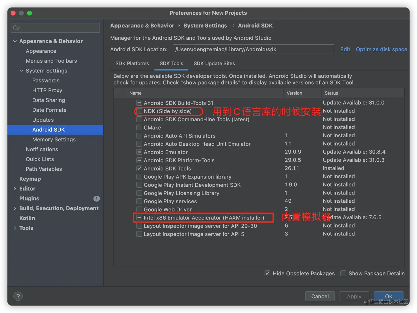This screenshot has width=417, height=313.
Task: Open the Plugins settings page
Action: (29, 199)
